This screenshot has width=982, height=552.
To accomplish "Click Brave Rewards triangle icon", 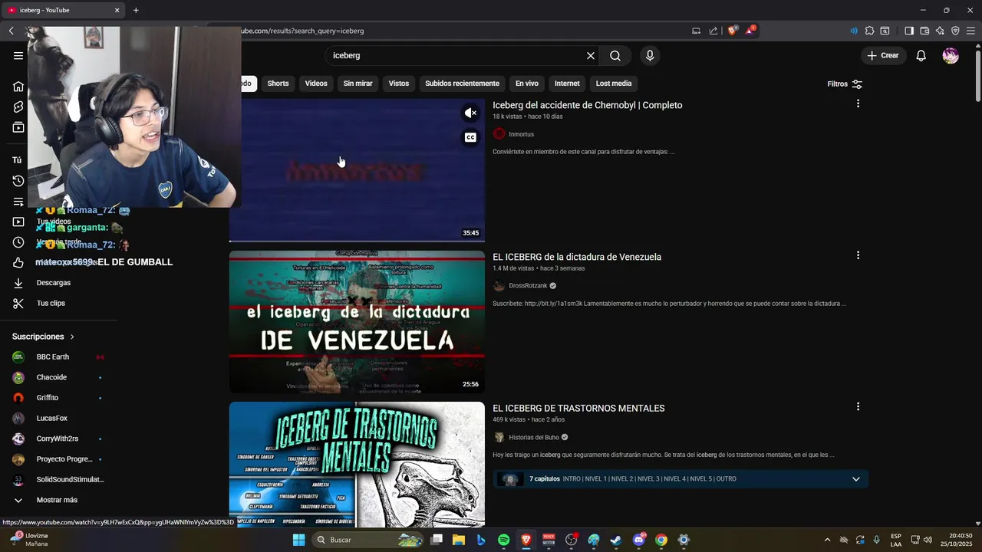I will (751, 31).
